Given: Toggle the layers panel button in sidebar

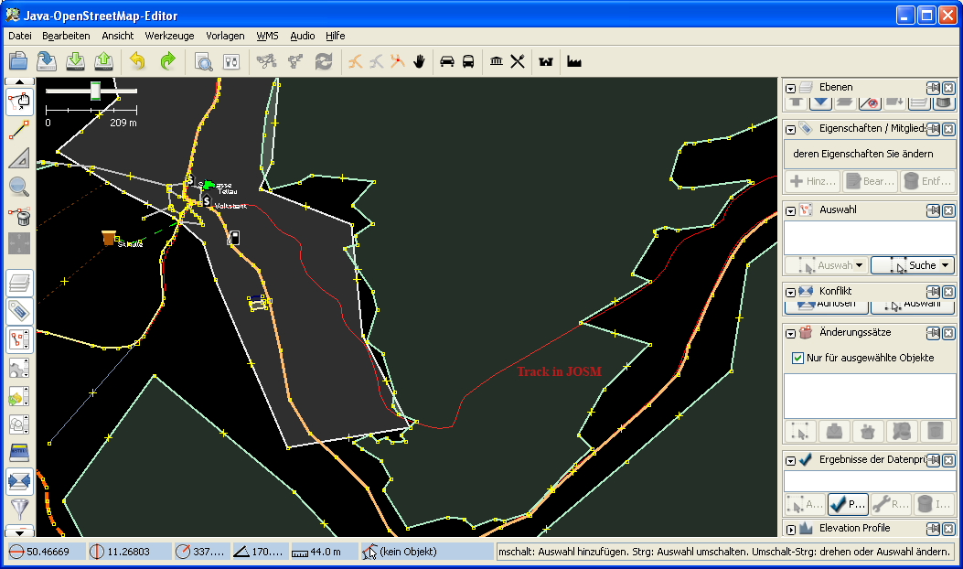Looking at the screenshot, I should click(x=19, y=284).
